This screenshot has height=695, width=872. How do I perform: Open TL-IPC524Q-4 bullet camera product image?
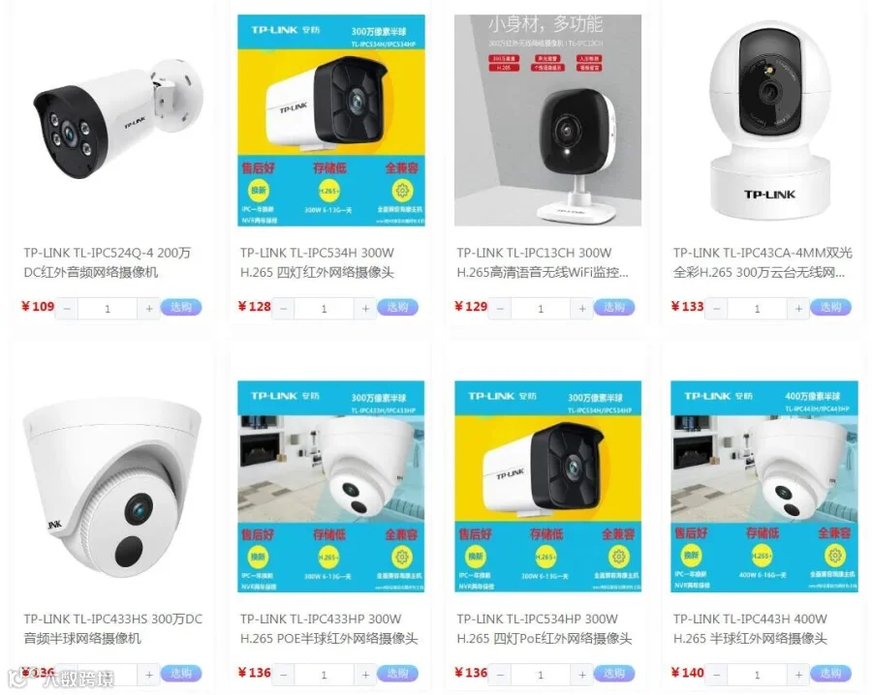(x=115, y=120)
